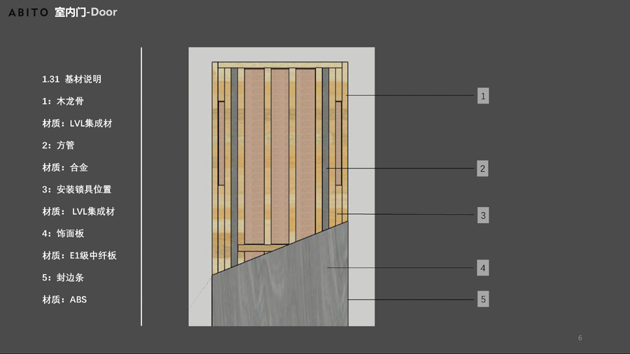Click the ABITO logo in the header
This screenshot has height=354, width=630.
tap(28, 13)
